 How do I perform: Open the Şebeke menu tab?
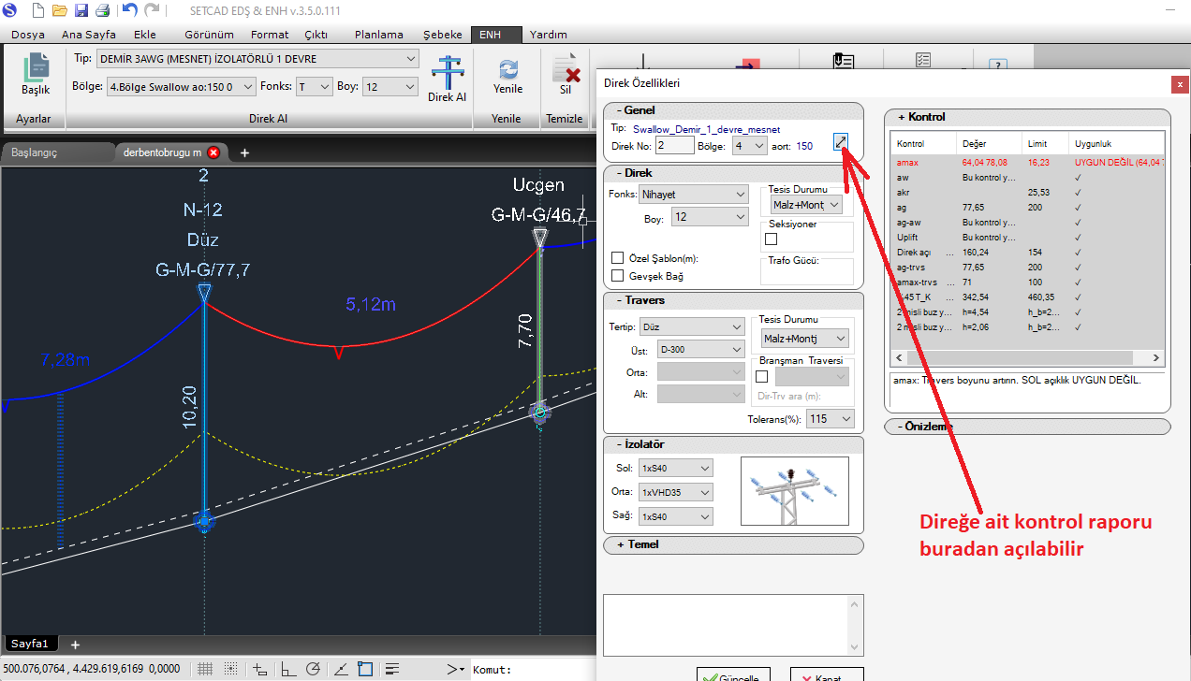pos(442,35)
